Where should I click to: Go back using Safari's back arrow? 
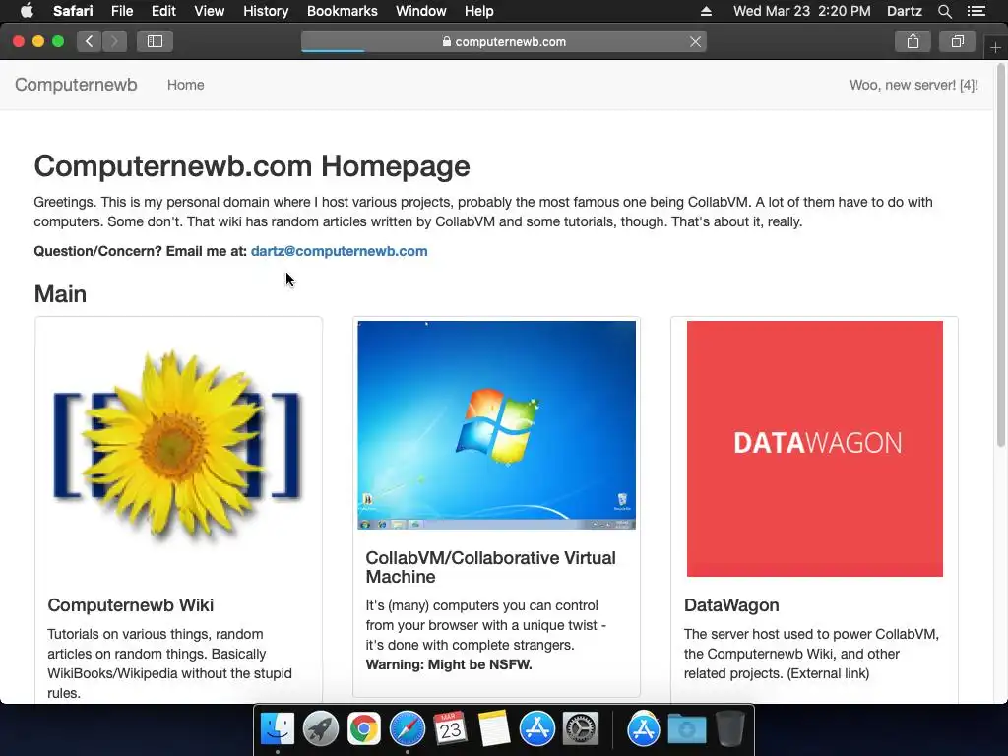coord(90,41)
